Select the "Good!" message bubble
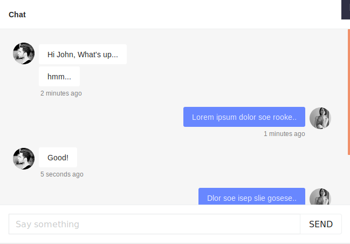The height and width of the screenshot is (244, 350). 58,158
